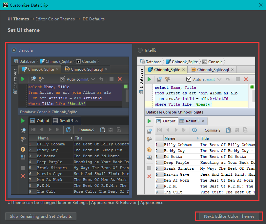Click the save-to-file icon in Darcula results toolbar
The image size is (266, 224).
[111, 130]
